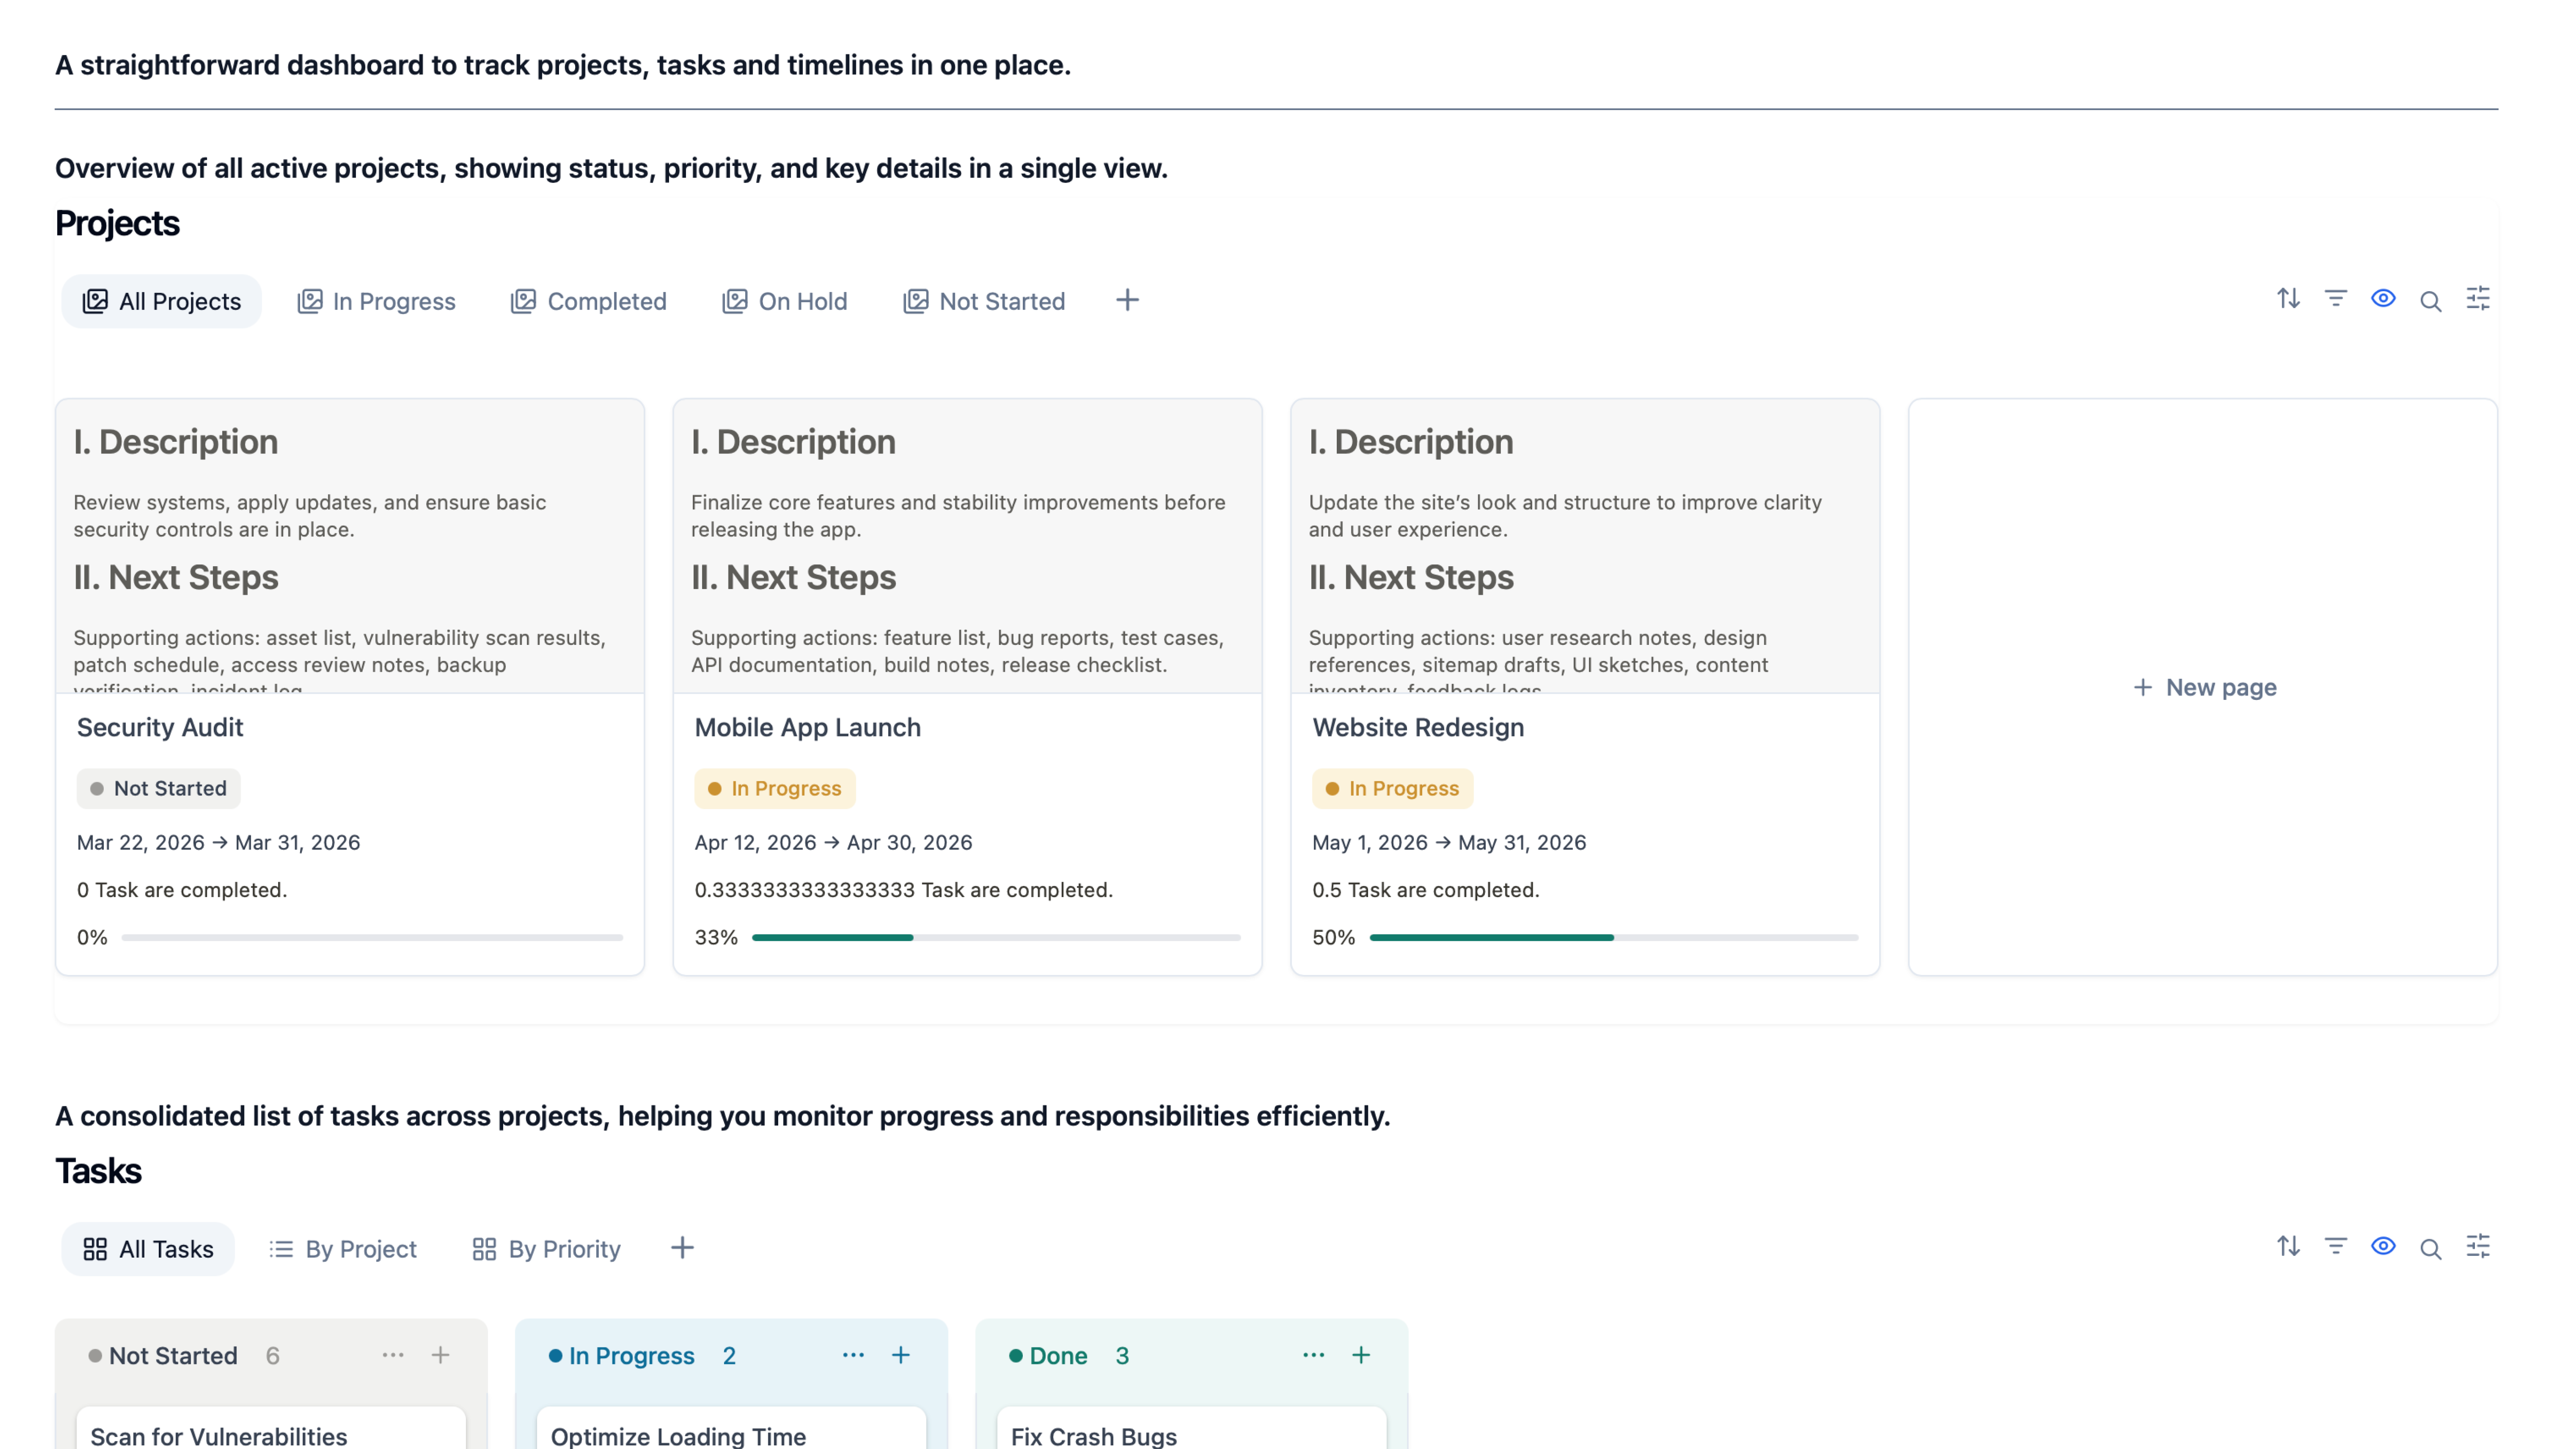Open the Mobile App Launch project card
2576x1449 pixels.
tap(807, 727)
